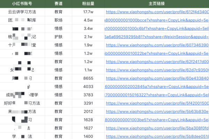
Task: Select the 护肤 category cell
Action: [x=59, y=37]
